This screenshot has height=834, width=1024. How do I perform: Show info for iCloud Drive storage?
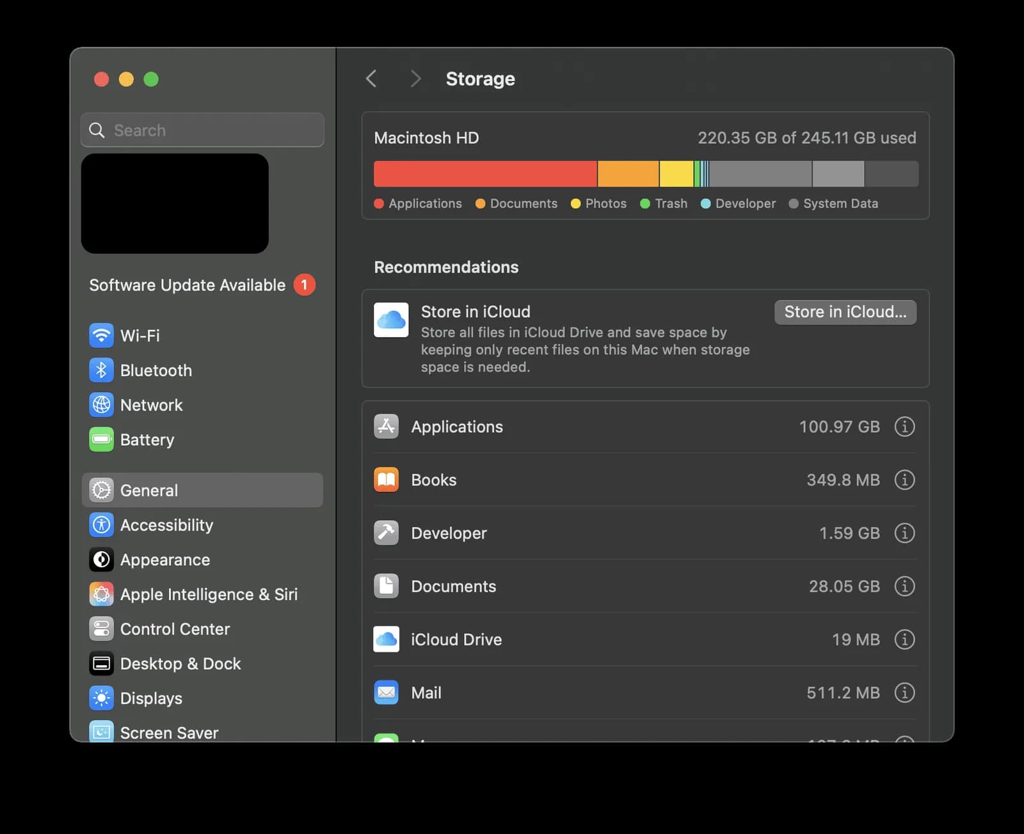(x=904, y=639)
